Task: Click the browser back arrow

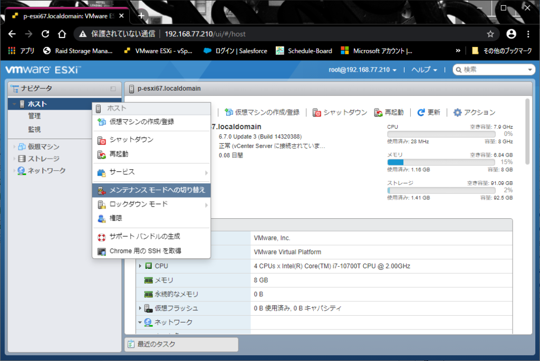Action: click(12, 34)
